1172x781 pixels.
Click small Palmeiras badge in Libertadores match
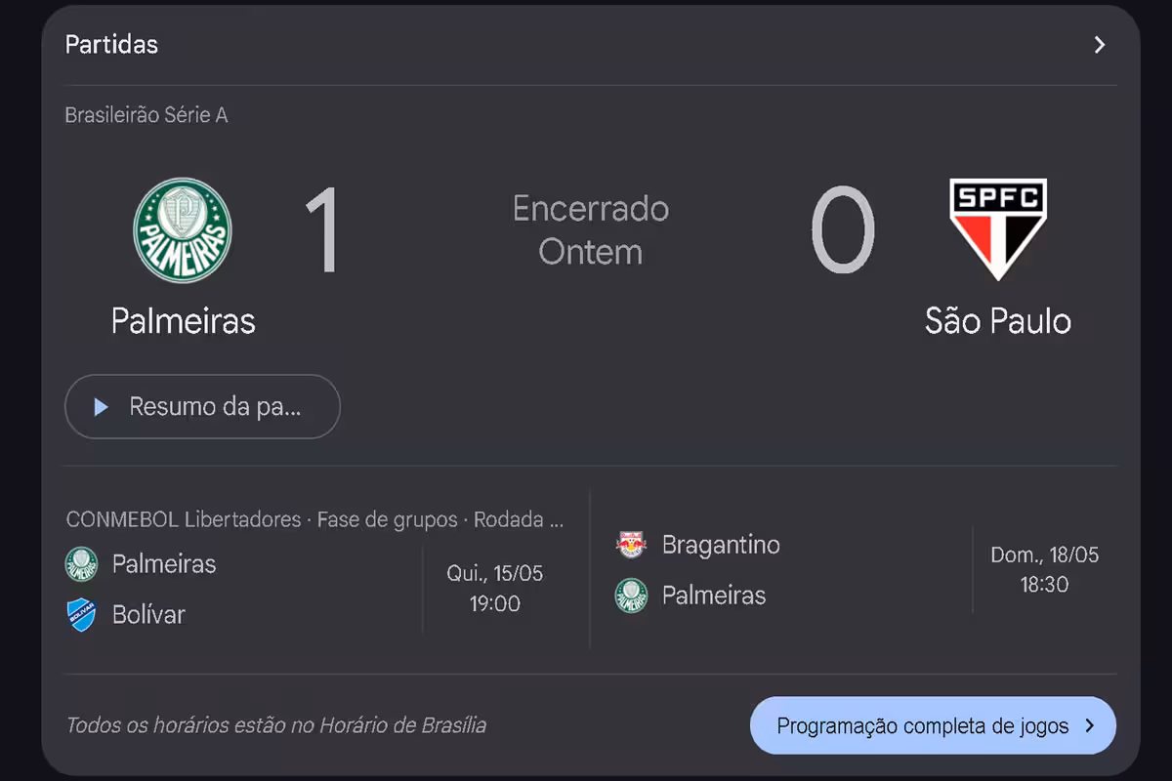[x=81, y=564]
